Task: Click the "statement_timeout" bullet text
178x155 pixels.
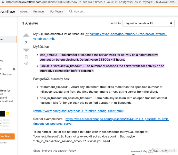Action: pos(101,89)
